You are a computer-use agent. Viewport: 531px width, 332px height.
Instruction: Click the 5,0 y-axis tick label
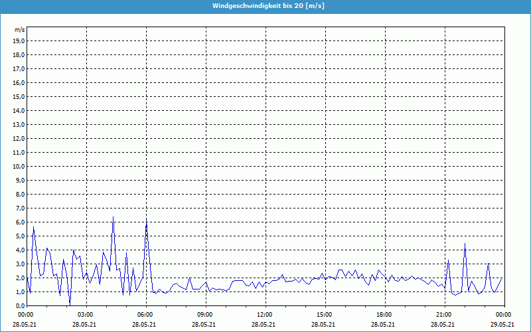click(21, 236)
